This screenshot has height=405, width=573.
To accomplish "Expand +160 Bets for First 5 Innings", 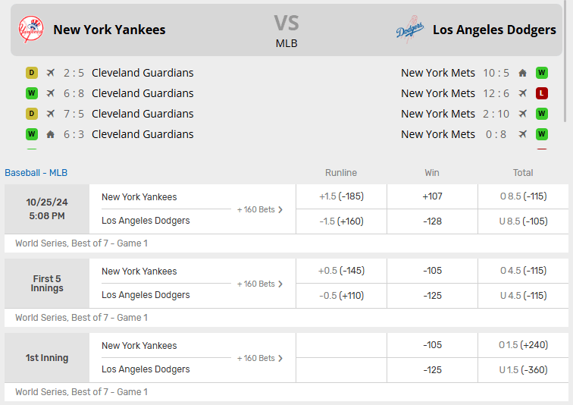I will pyautogui.click(x=260, y=284).
